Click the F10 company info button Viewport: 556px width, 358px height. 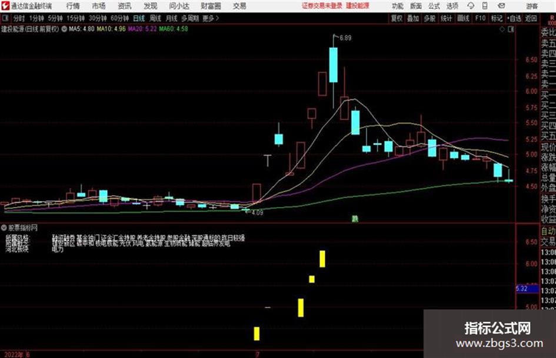480,18
